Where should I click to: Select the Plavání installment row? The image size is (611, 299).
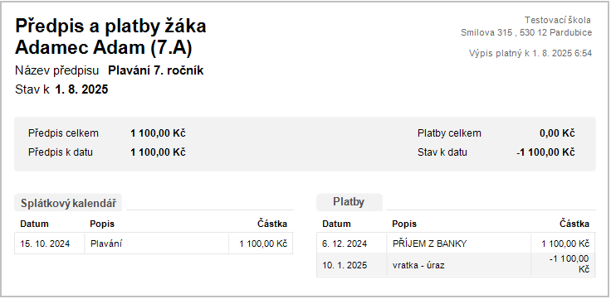[x=154, y=244]
